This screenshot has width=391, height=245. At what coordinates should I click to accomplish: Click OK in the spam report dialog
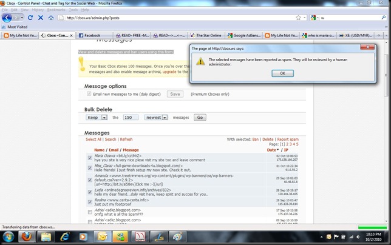point(282,73)
